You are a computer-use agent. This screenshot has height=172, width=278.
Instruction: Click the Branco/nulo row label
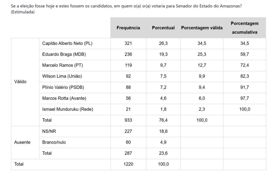tap(54, 142)
